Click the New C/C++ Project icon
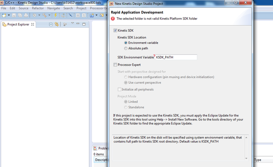Screen dimensions: 273x167 tap(92, 15)
